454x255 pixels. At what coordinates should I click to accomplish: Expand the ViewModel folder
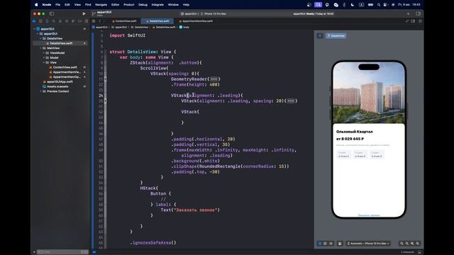click(x=44, y=53)
